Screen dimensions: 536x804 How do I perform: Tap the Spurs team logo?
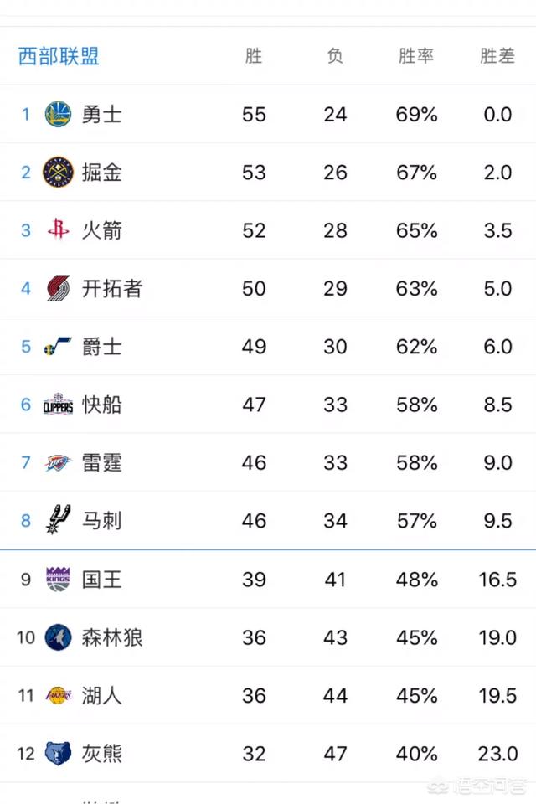pyautogui.click(x=58, y=520)
